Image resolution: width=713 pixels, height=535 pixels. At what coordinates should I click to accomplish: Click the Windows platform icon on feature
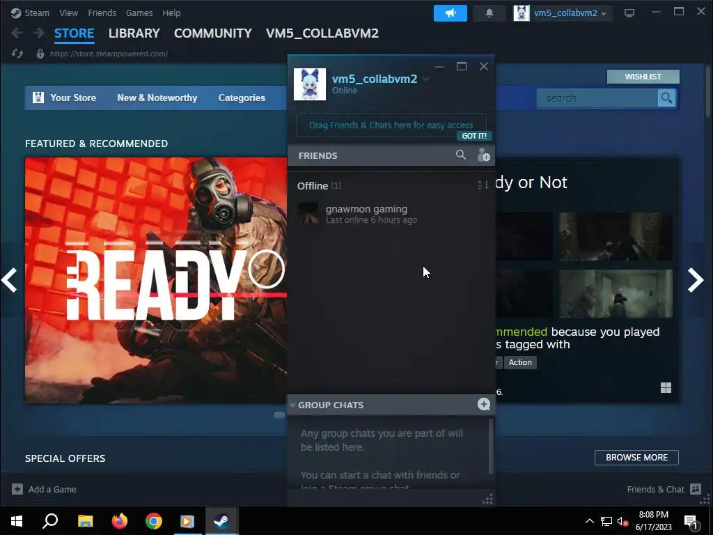666,387
